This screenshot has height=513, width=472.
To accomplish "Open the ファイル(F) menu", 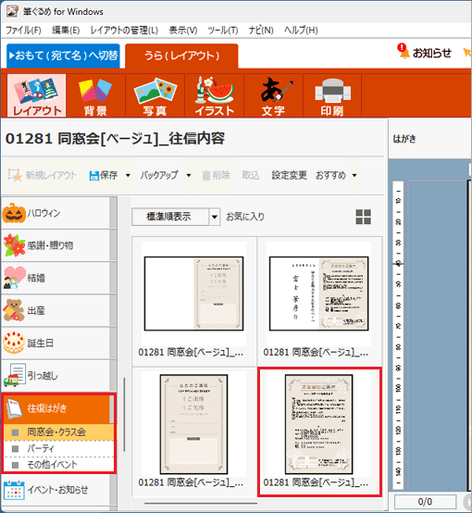I will [23, 31].
